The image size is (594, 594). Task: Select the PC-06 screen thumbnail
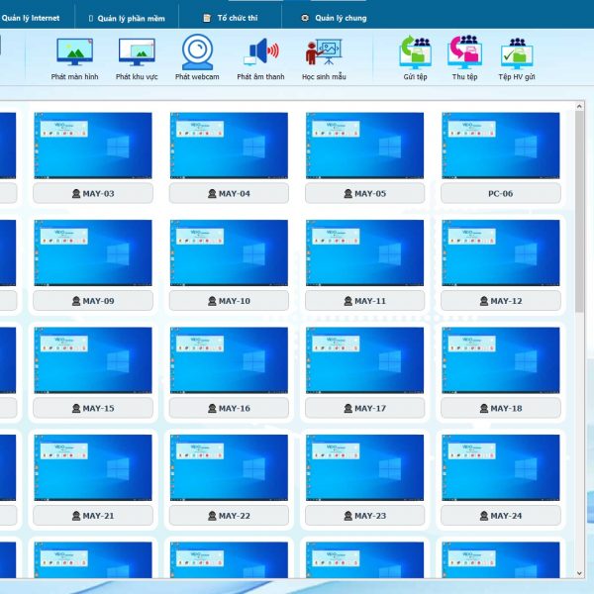(501, 146)
